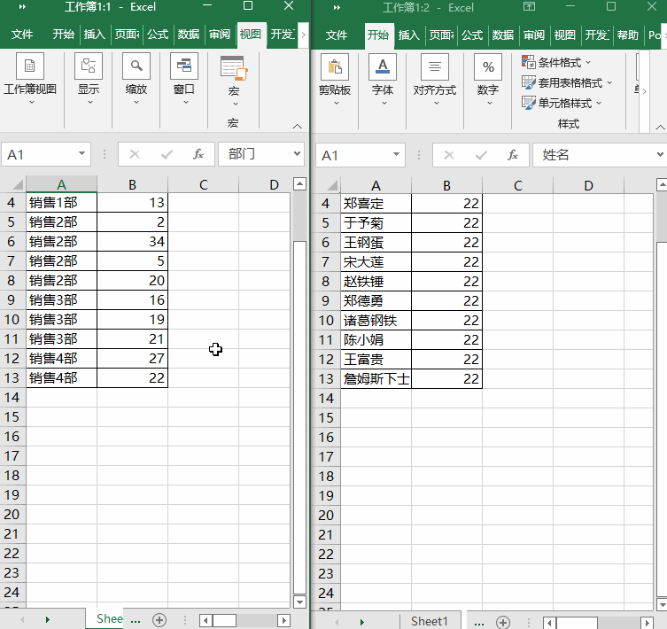Expand the 条件格式 dropdown
Viewport: 667px width, 629px height.
(556, 62)
